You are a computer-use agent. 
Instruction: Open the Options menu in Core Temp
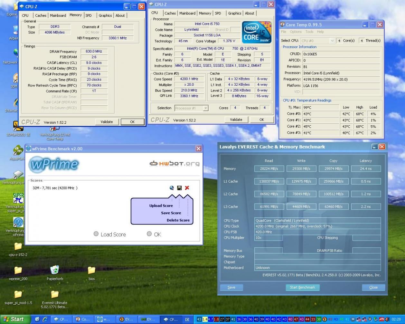pos(296,32)
